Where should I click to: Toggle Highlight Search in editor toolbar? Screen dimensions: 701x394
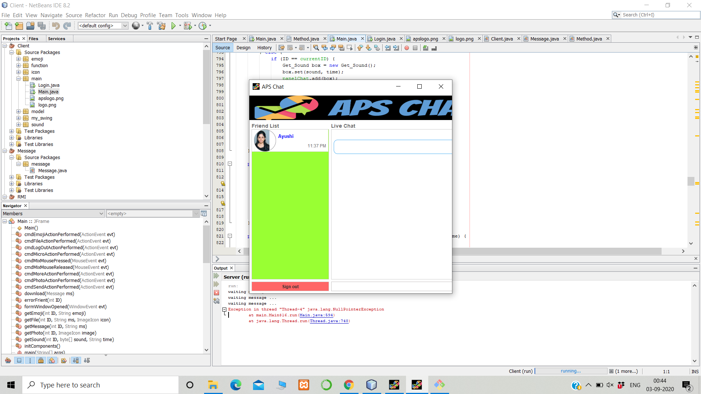click(341, 47)
